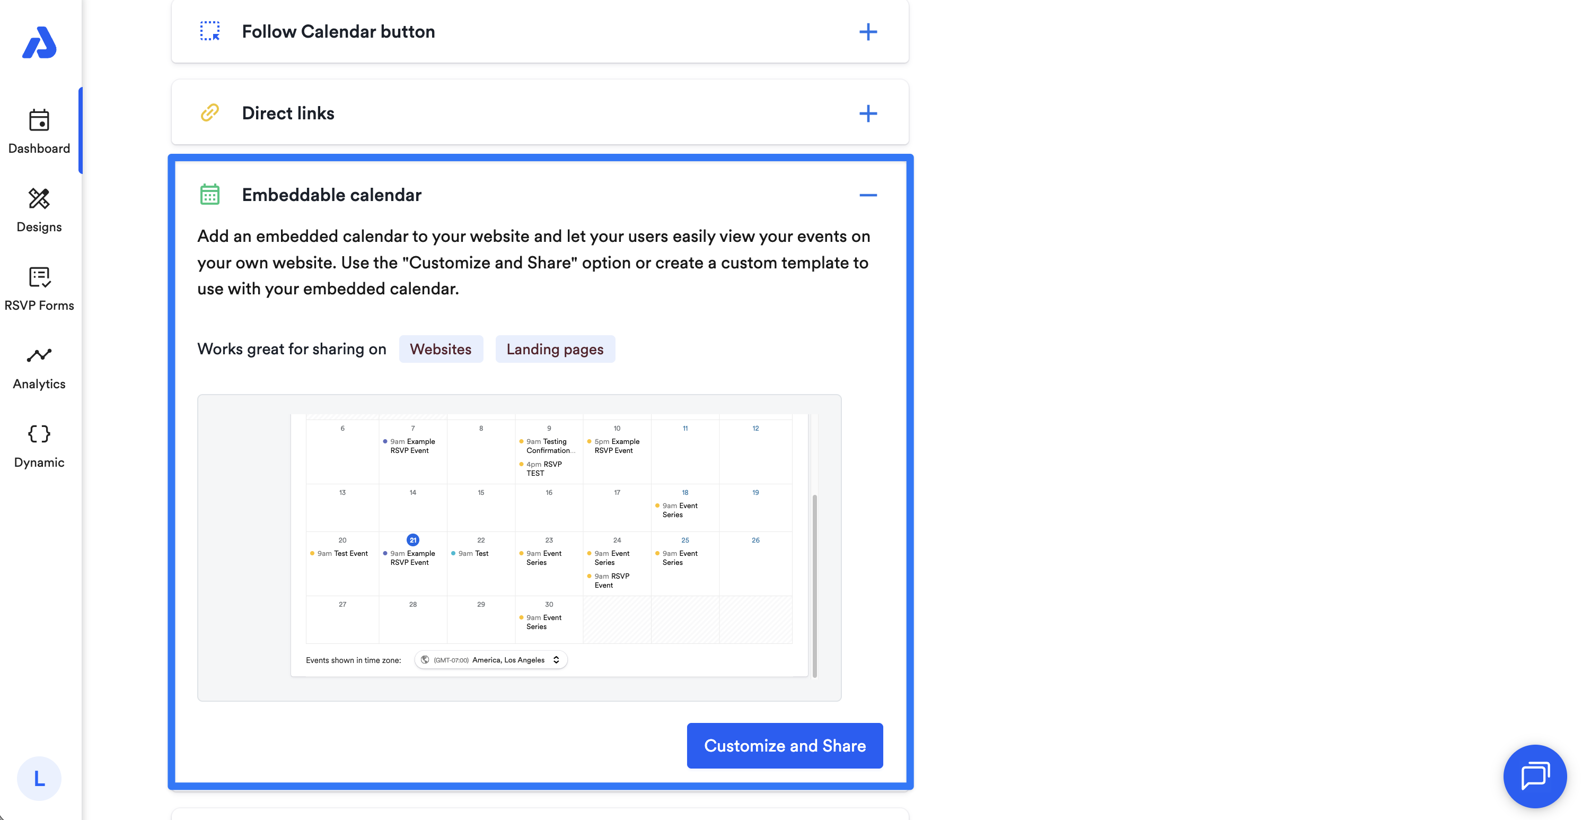Viewport: 1582px width, 820px height.
Task: Collapse the Embeddable calendar section
Action: tap(867, 195)
